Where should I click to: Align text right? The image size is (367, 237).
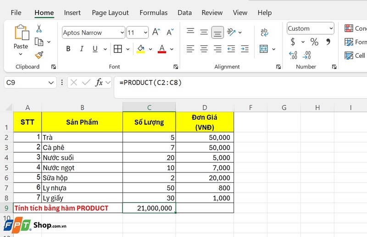[217, 49]
